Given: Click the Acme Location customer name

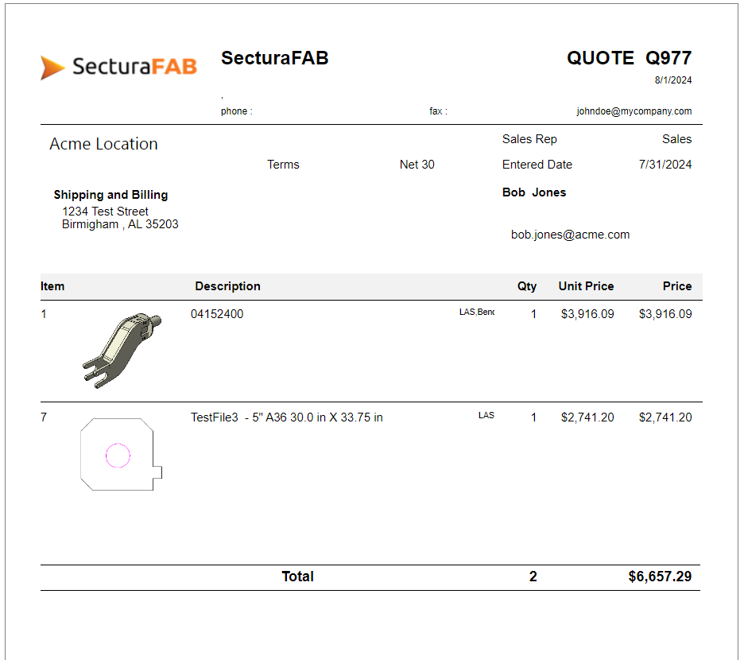Looking at the screenshot, I should point(103,144).
